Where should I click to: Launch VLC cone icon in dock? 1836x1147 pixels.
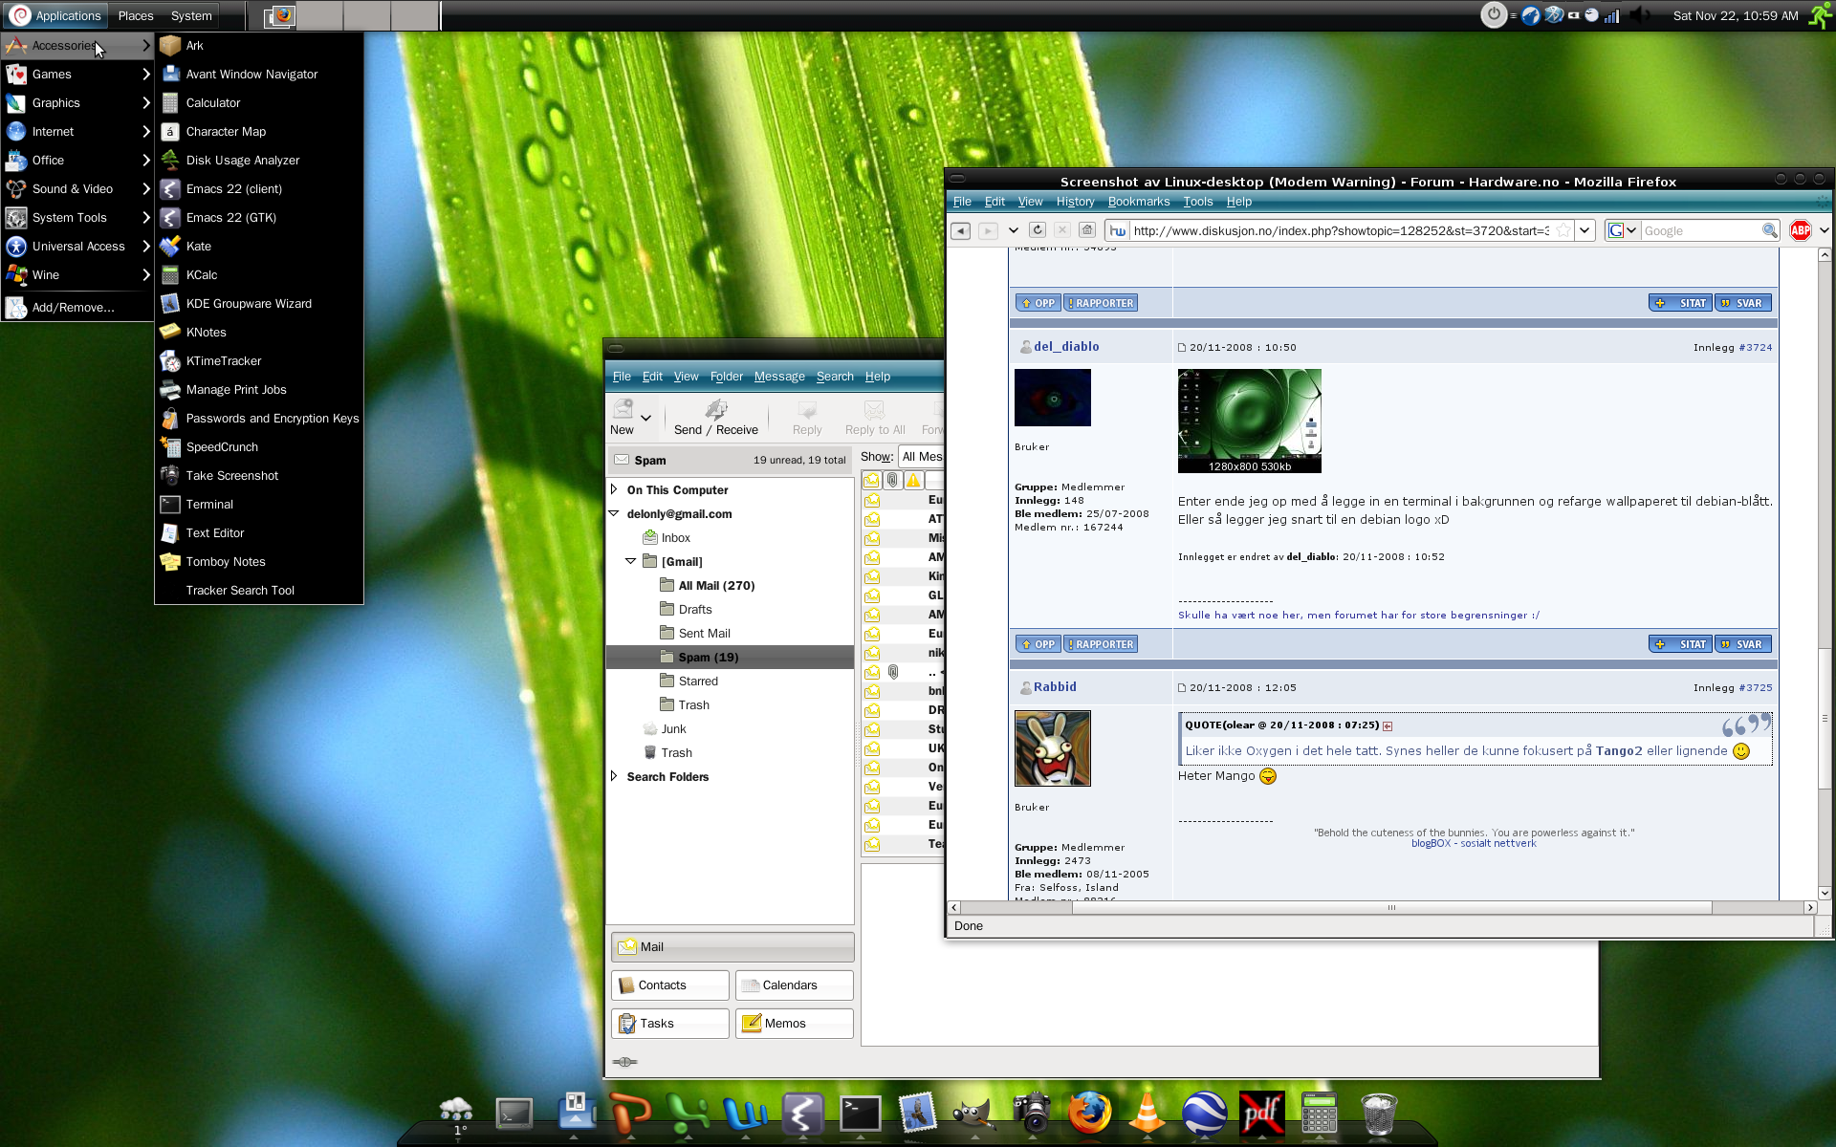(x=1147, y=1113)
